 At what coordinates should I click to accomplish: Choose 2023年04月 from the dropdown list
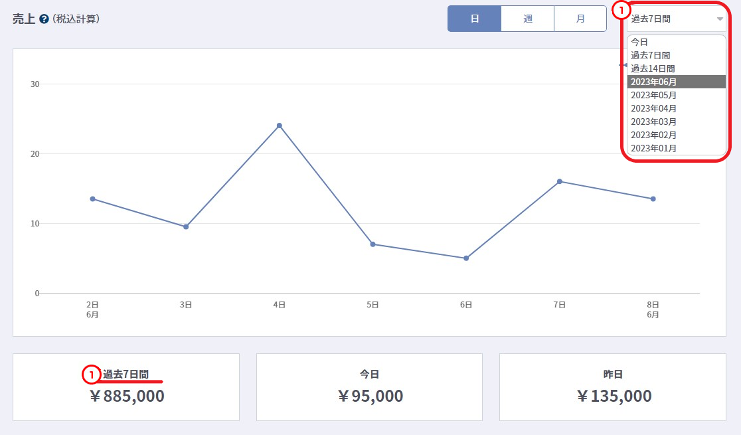653,108
